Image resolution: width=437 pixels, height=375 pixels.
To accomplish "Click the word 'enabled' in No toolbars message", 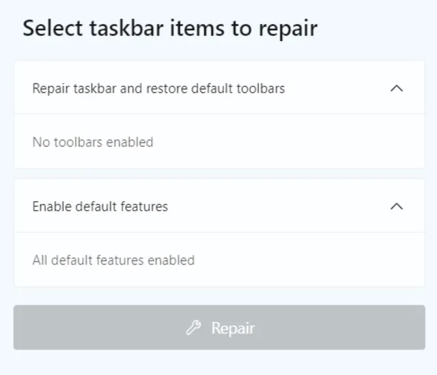I will pos(130,142).
